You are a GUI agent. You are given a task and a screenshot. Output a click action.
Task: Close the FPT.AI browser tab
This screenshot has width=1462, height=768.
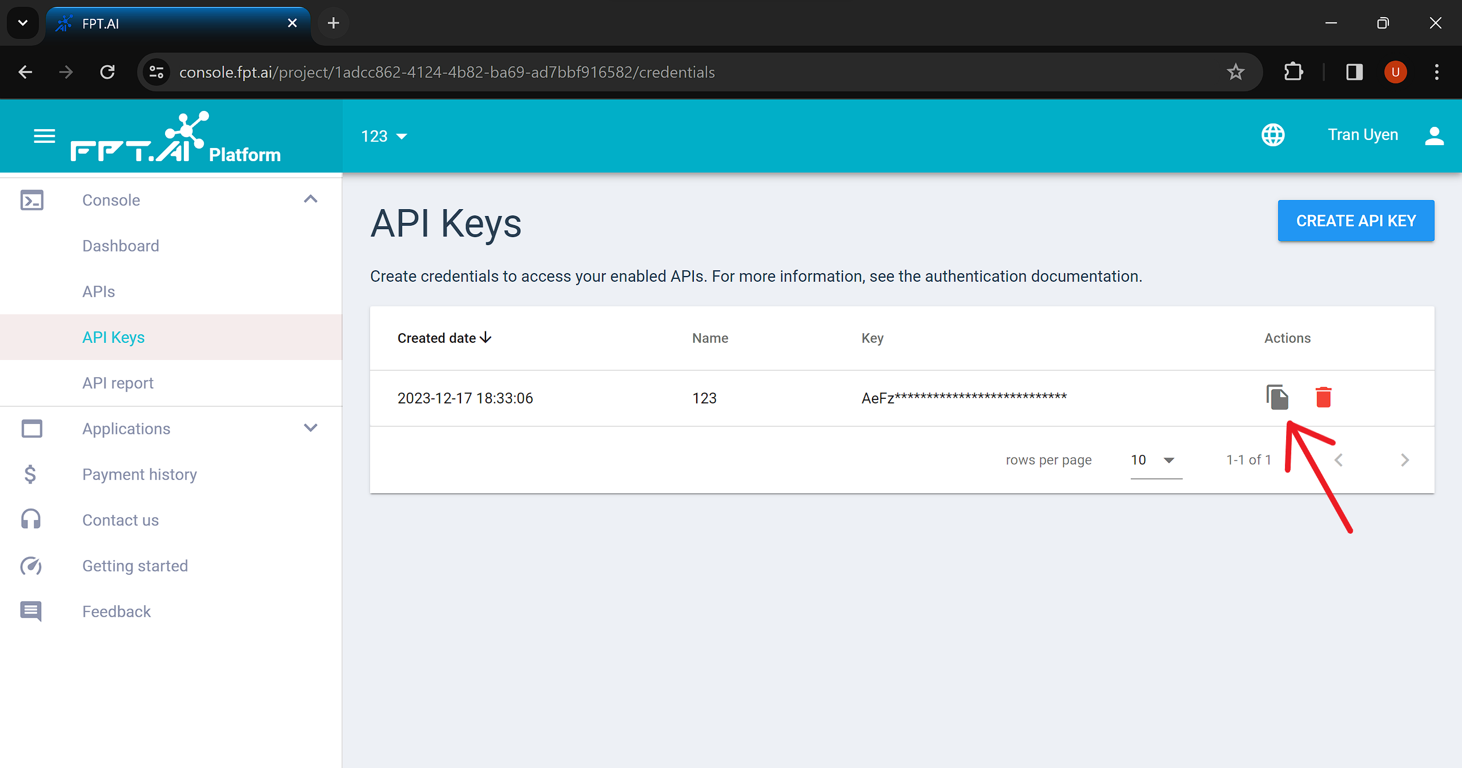[292, 23]
